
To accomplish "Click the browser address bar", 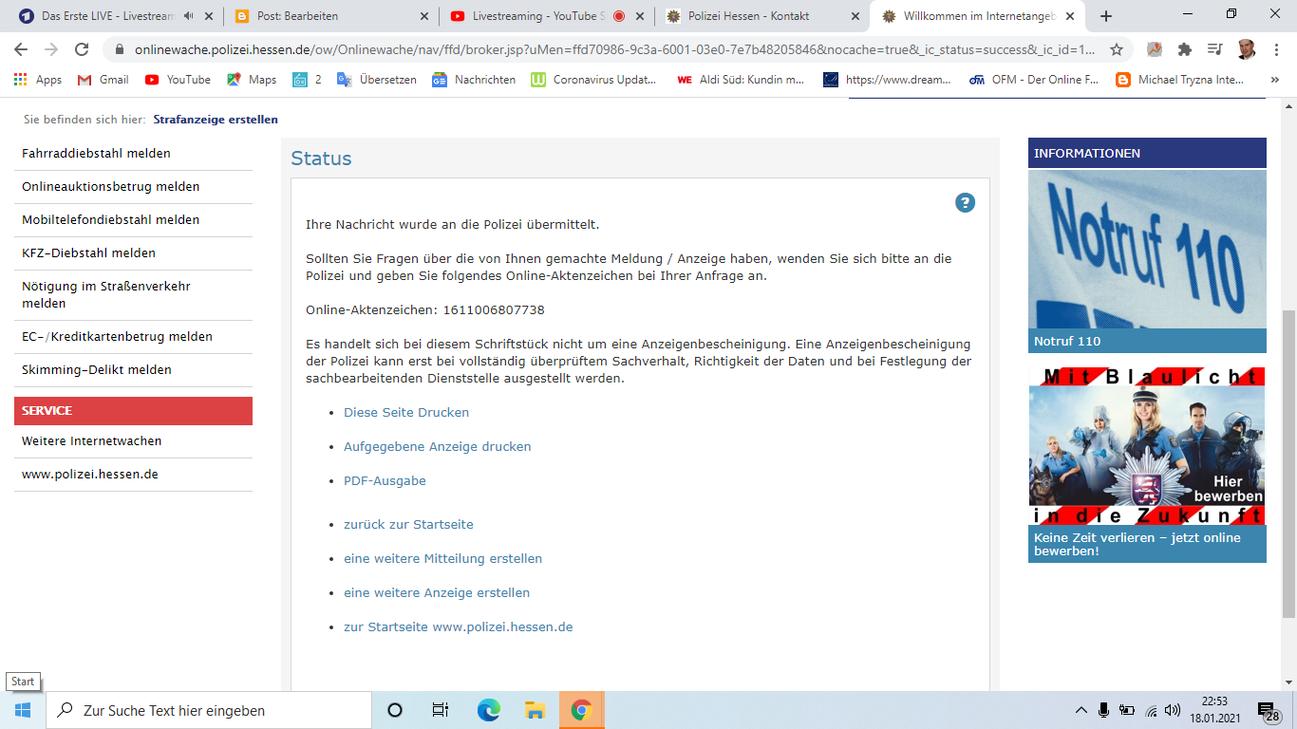I will point(614,49).
